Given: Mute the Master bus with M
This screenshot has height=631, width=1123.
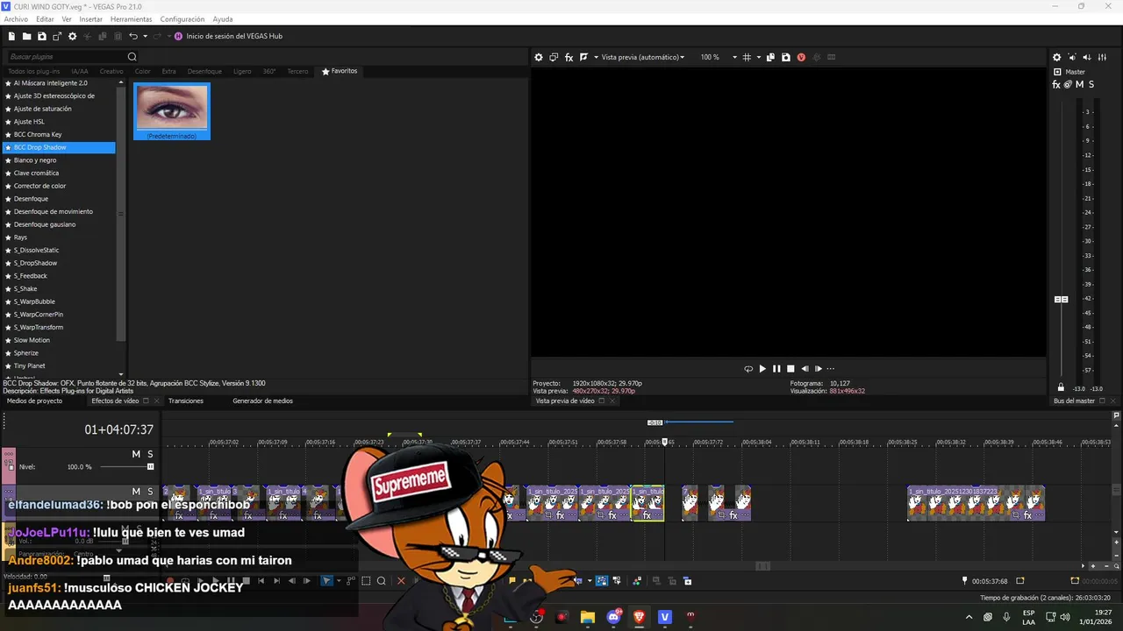Looking at the screenshot, I should pyautogui.click(x=1079, y=85).
